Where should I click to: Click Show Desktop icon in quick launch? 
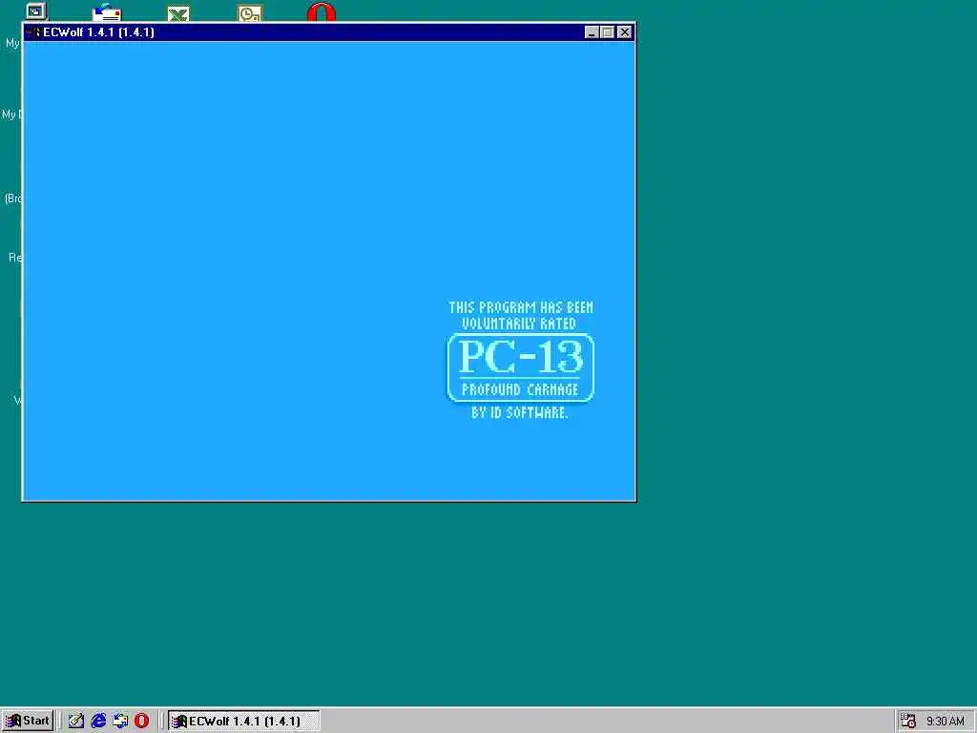point(76,721)
